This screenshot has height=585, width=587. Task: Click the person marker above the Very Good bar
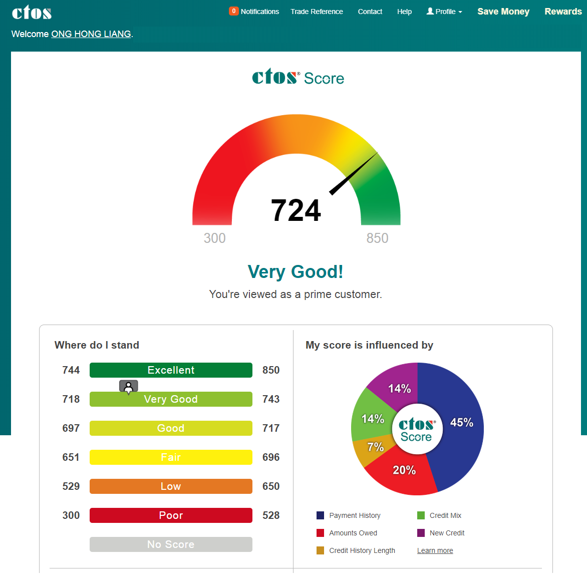pos(128,387)
